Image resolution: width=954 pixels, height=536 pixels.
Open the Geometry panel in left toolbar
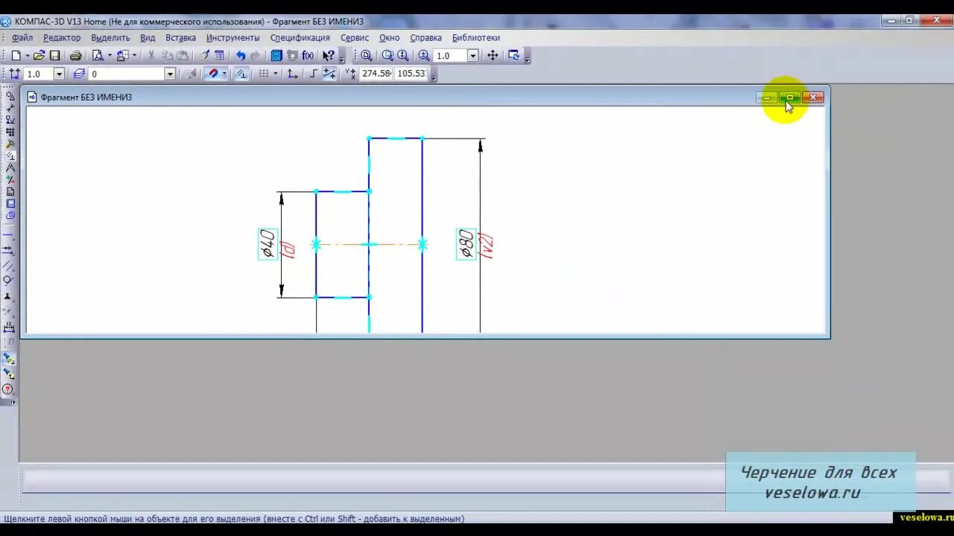coord(10,96)
